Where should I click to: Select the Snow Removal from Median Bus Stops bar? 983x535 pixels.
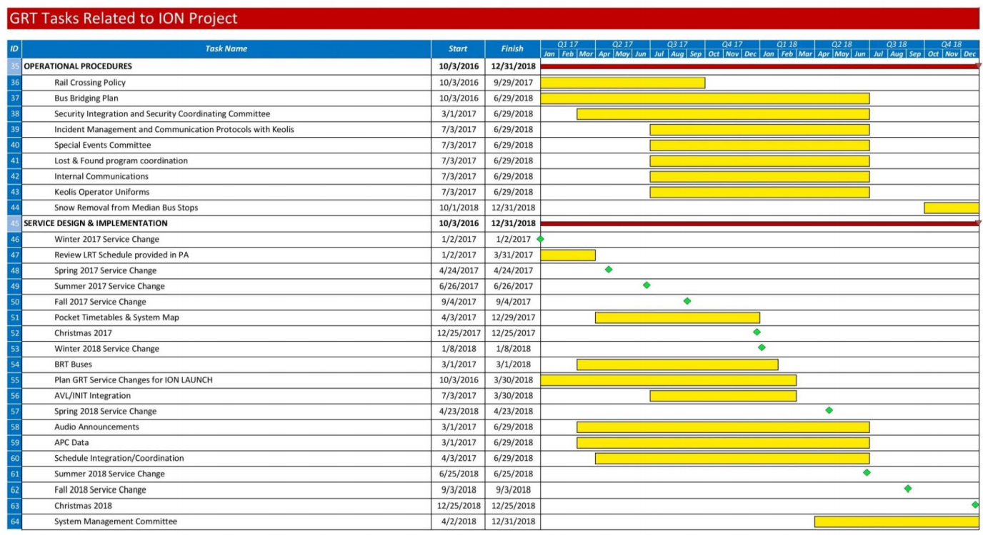[951, 208]
